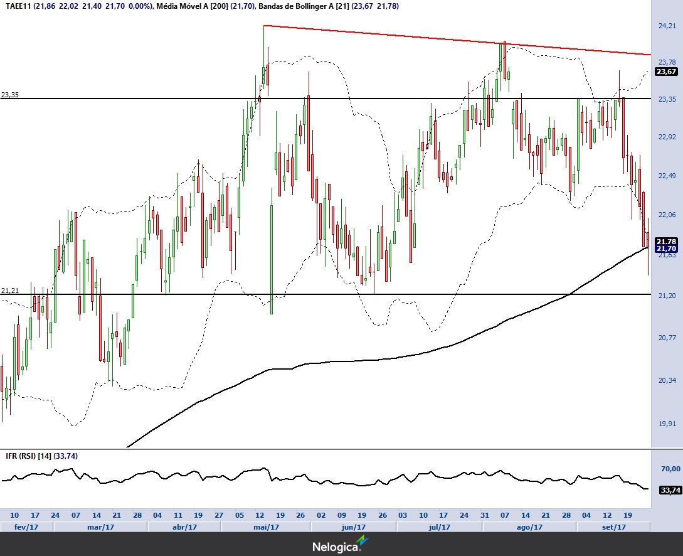683x556 pixels.
Task: Select the IFR (RSI) [14] indicator title
Action: pos(28,456)
